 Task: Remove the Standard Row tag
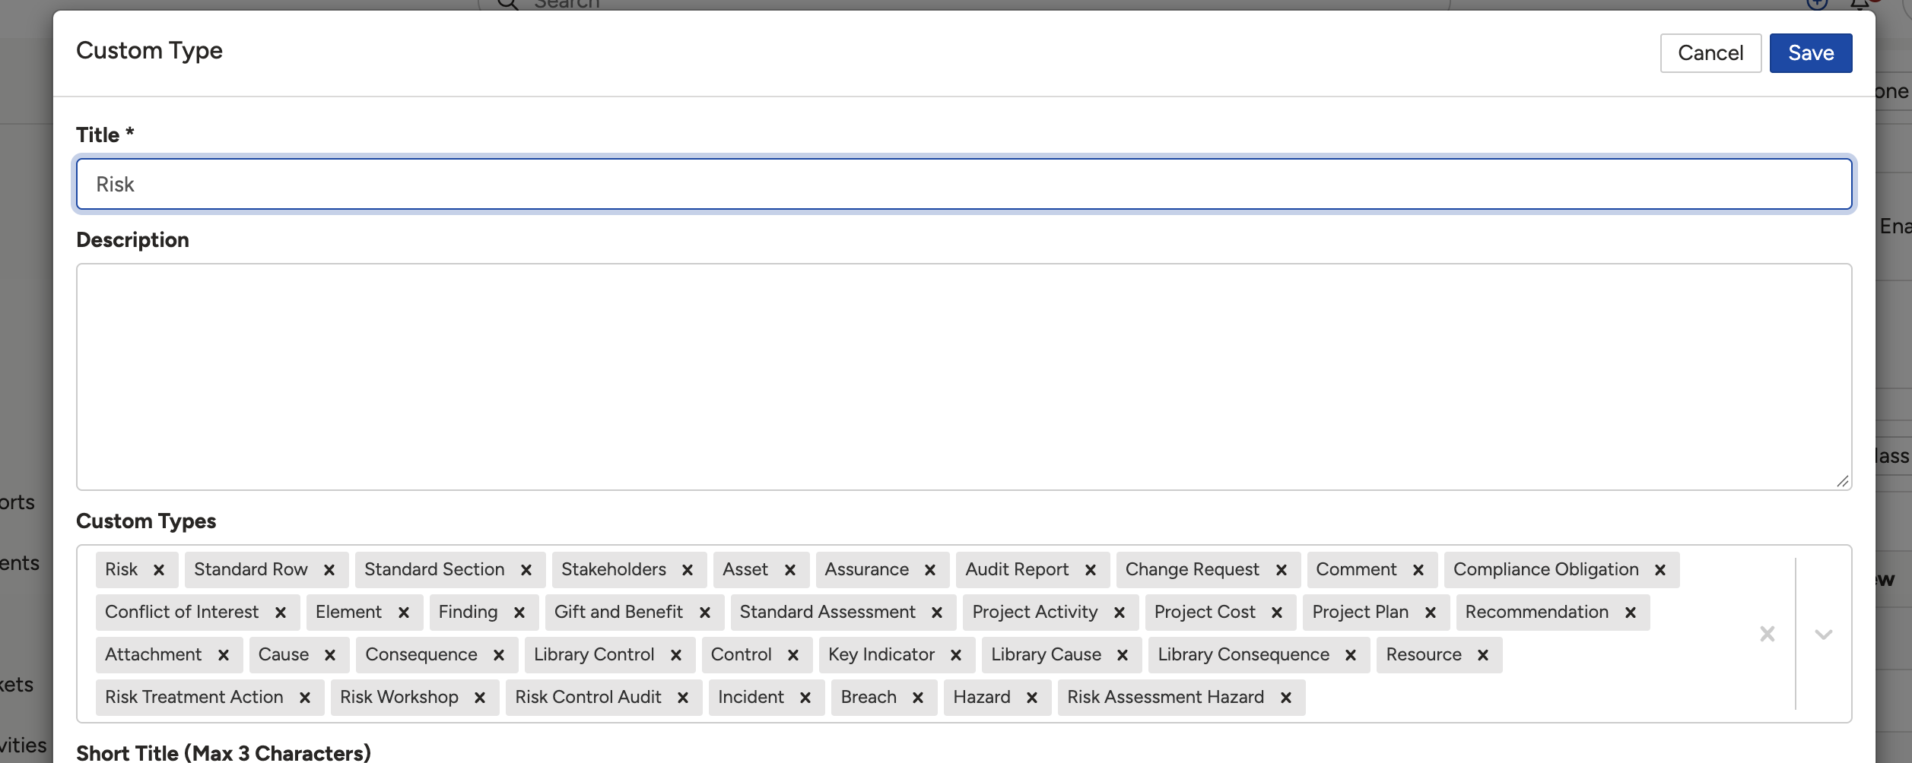[329, 570]
